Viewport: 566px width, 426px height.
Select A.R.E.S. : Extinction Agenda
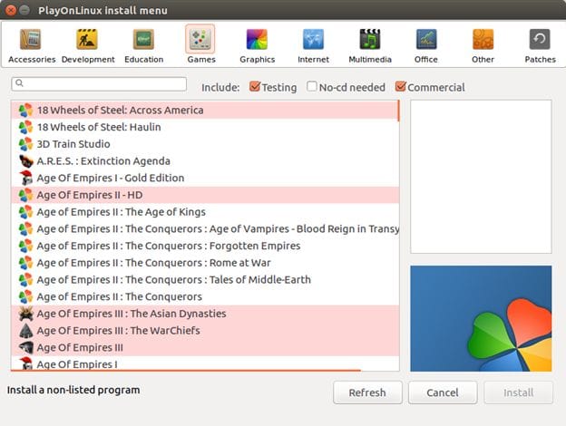(205, 161)
